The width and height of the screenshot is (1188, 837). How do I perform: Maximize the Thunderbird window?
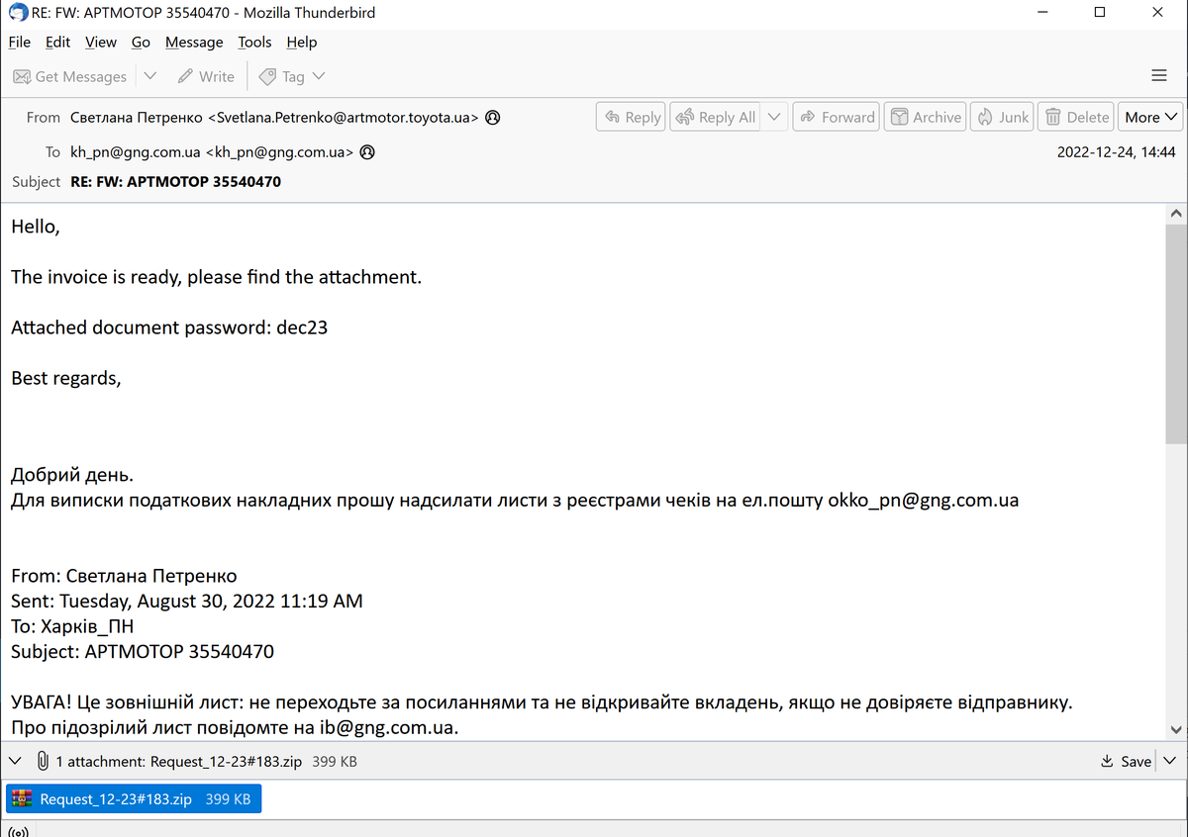click(1100, 13)
